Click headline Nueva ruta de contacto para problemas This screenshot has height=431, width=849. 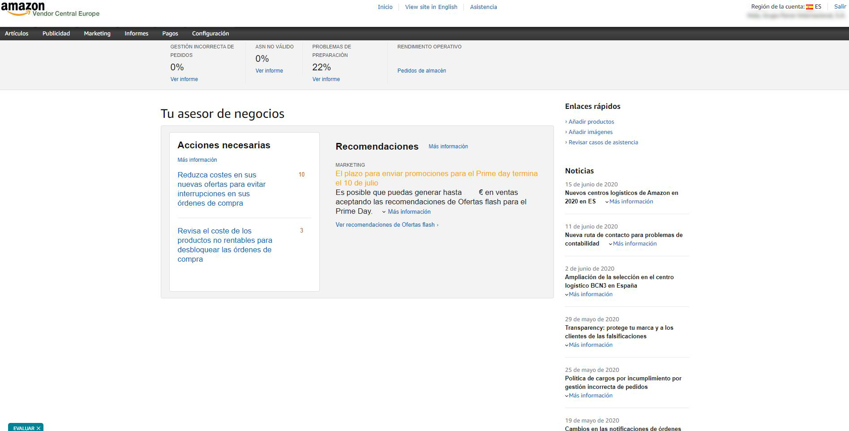tap(624, 239)
